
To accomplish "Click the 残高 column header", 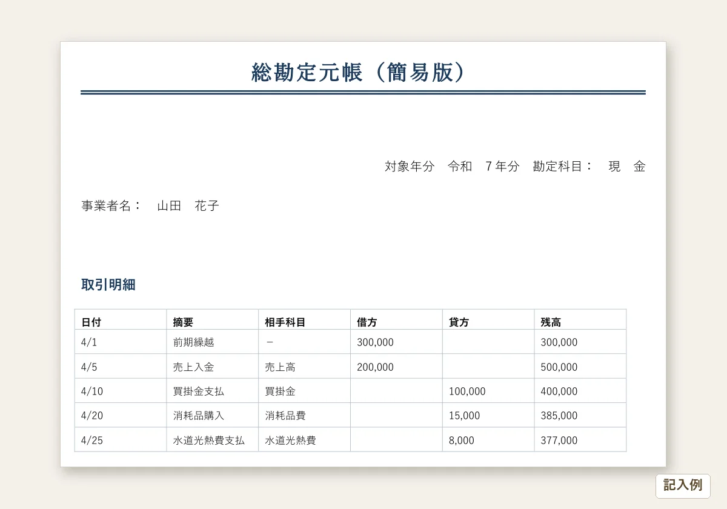I will coord(580,322).
